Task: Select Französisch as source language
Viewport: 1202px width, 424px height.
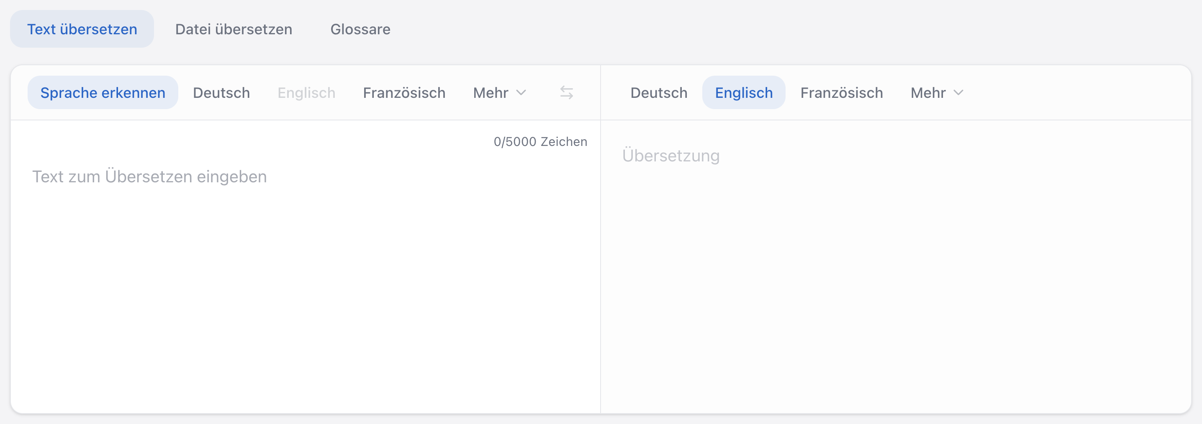Action: (x=404, y=92)
